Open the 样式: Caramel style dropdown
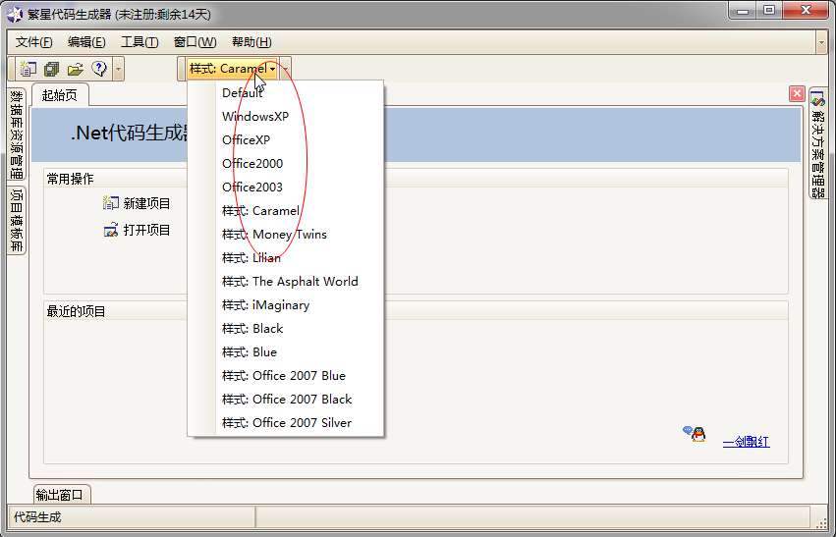 [x=233, y=69]
